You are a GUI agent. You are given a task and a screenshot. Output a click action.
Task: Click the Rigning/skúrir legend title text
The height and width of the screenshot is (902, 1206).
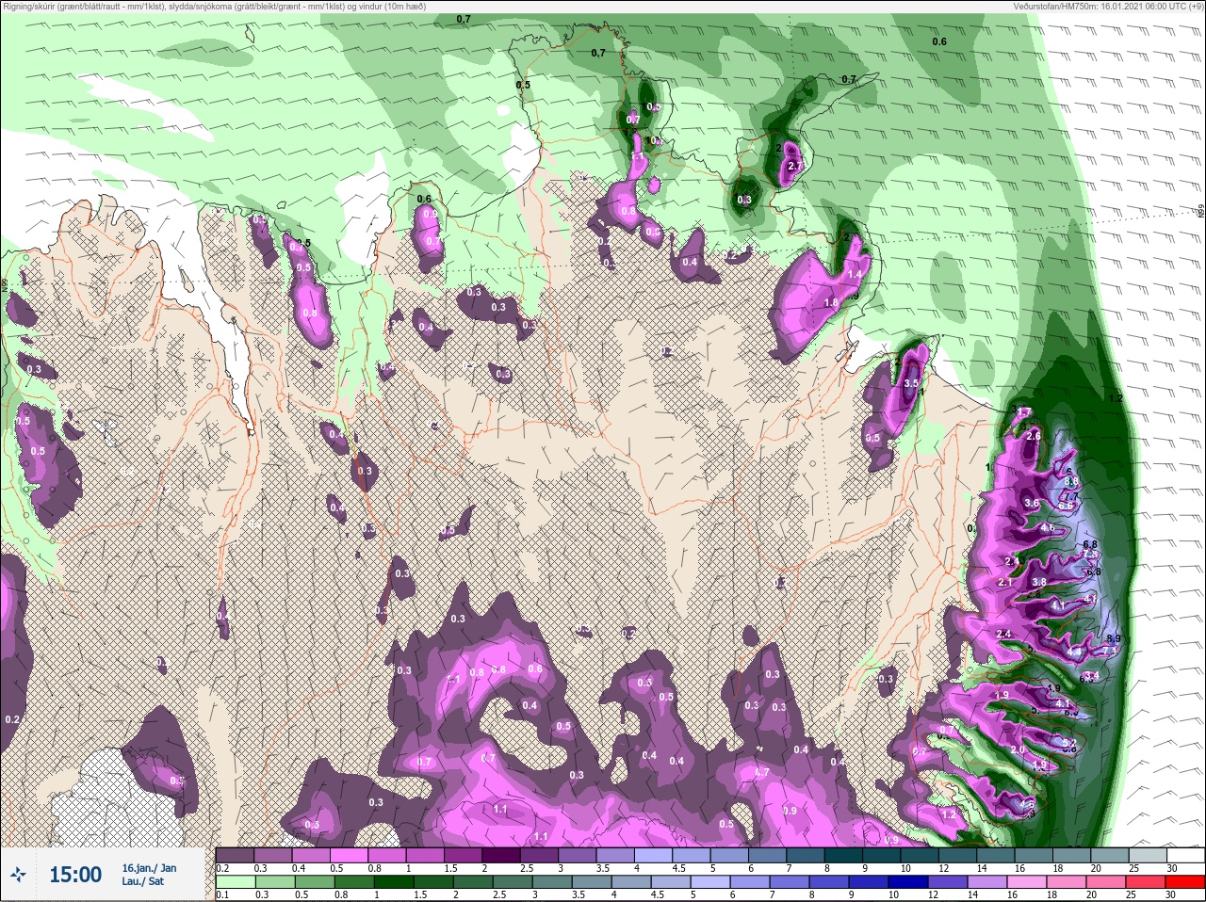pos(214,7)
